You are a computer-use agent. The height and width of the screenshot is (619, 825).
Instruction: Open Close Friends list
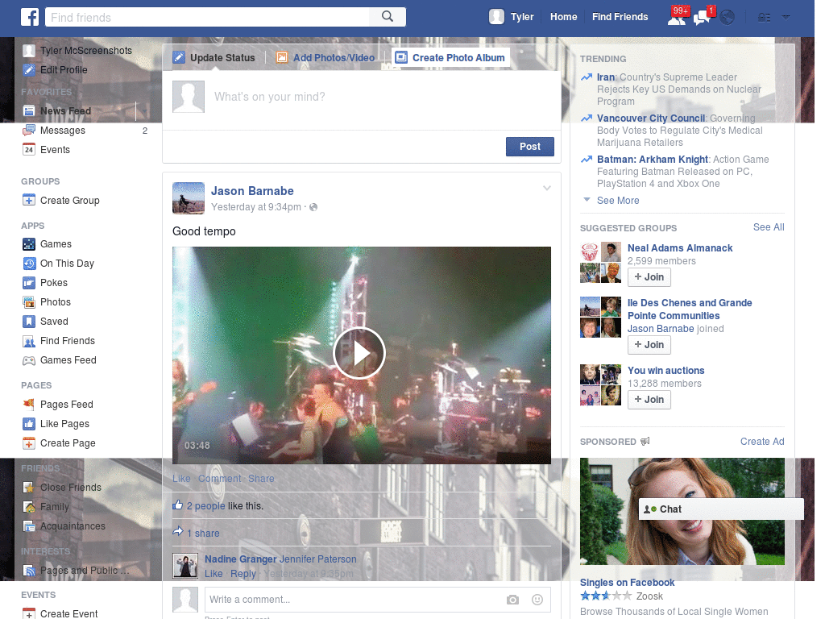[x=71, y=488]
